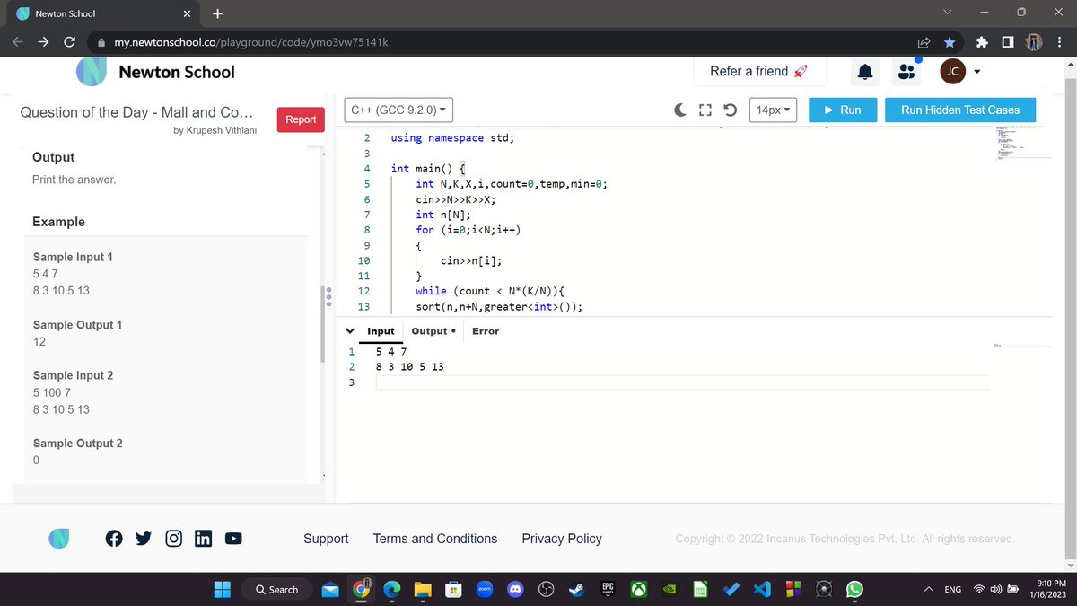Open Newton School LinkedIn page
The height and width of the screenshot is (606, 1077).
[x=203, y=539]
